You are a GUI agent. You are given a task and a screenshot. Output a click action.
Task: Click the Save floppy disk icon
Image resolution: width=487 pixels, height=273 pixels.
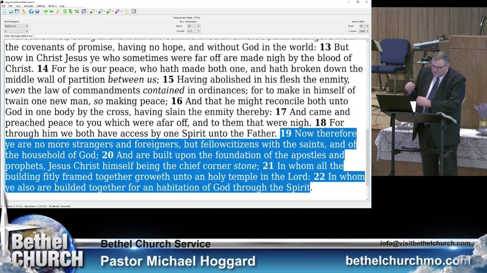click(x=17, y=11)
